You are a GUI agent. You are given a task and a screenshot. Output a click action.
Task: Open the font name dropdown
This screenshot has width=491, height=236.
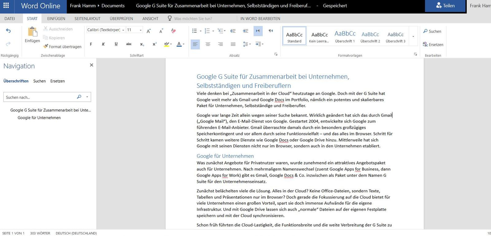click(x=123, y=30)
